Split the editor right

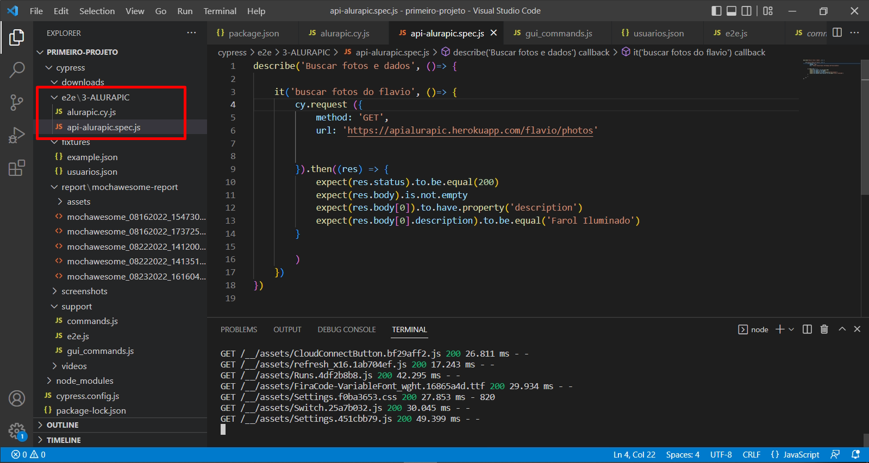(x=837, y=33)
